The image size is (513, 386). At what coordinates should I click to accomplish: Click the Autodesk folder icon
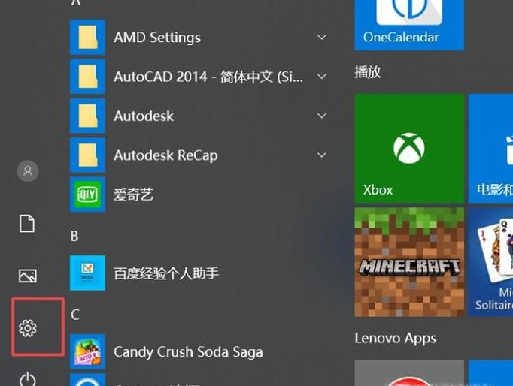click(87, 116)
